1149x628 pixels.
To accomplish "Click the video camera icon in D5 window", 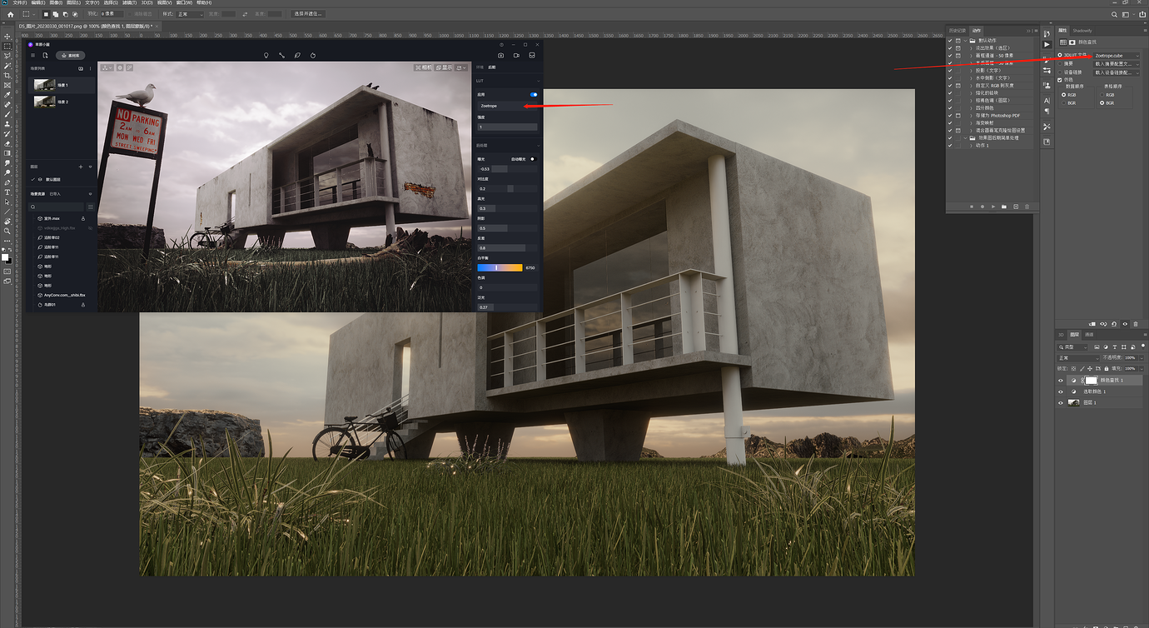I will coord(516,55).
